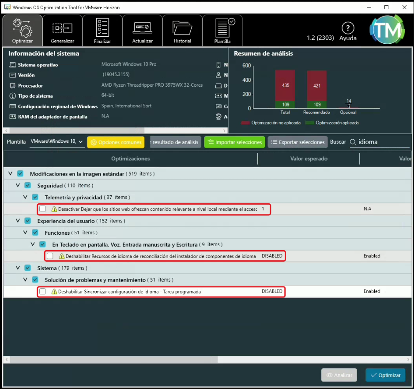Click the red Optimización no aplicada legend swatch
Viewport: 414px width, 389px height.
[245, 122]
